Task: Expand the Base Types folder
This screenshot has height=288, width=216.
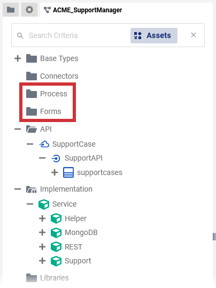Action: [x=18, y=58]
